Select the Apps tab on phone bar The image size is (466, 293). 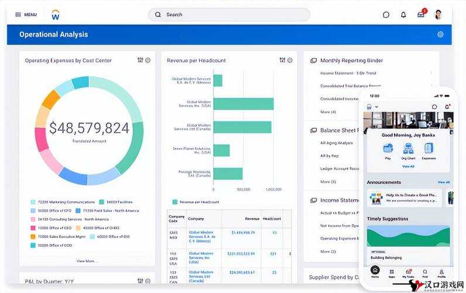click(392, 273)
